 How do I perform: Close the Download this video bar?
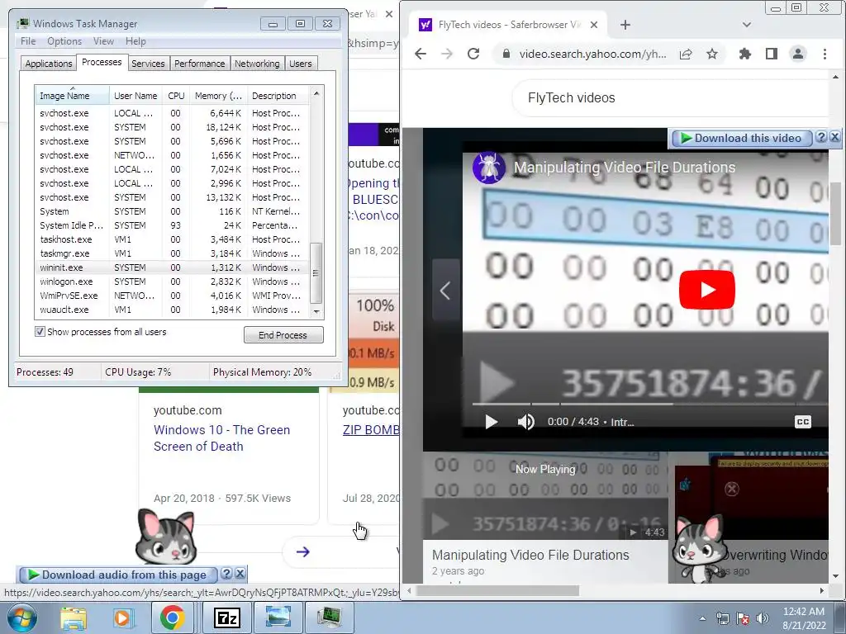click(834, 137)
